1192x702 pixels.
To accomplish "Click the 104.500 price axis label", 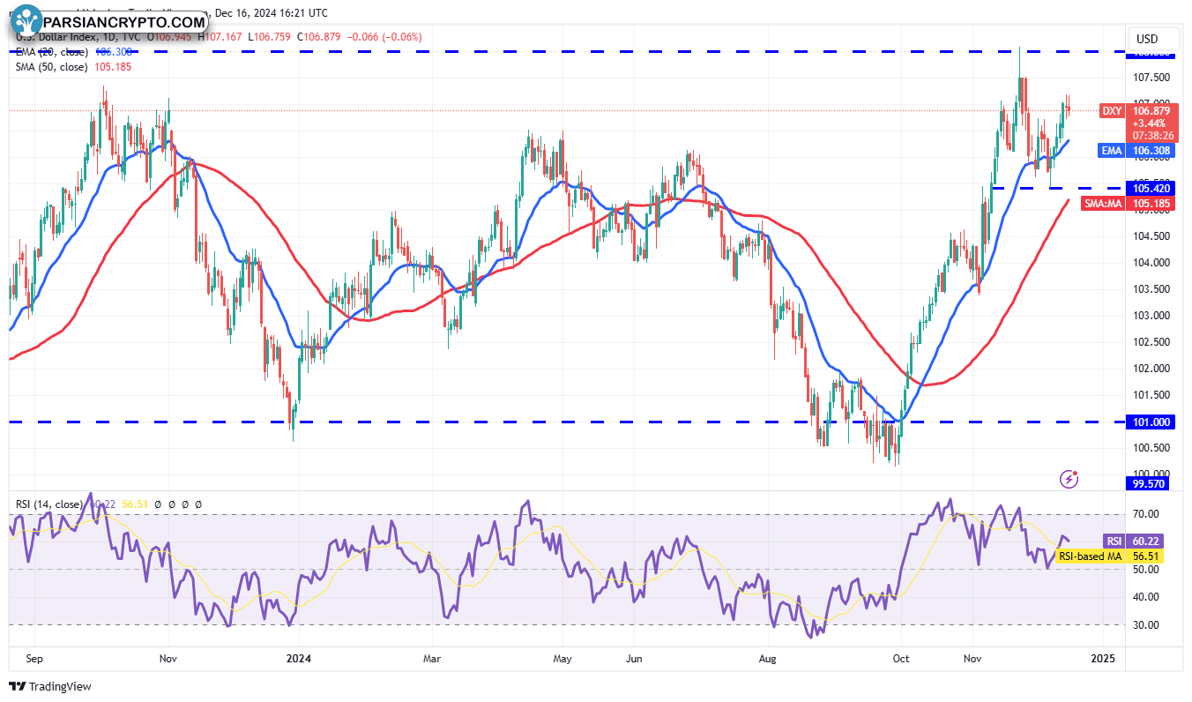I will click(x=1152, y=236).
